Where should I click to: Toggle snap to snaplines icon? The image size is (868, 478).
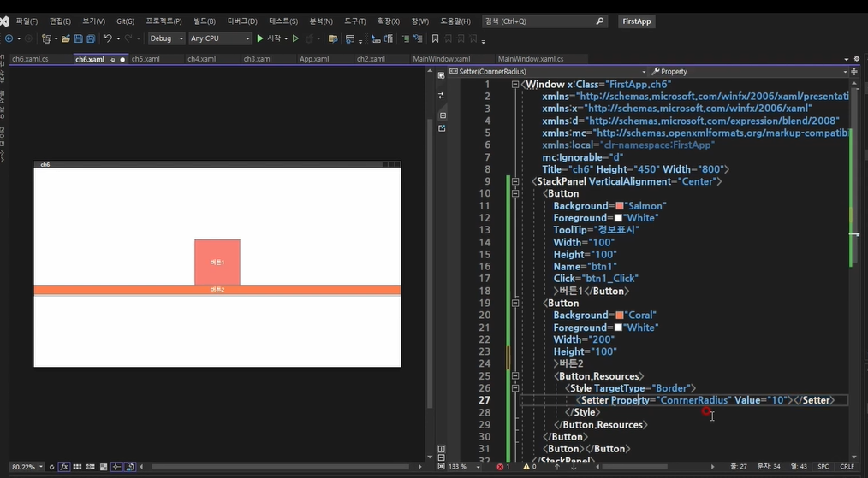(116, 467)
